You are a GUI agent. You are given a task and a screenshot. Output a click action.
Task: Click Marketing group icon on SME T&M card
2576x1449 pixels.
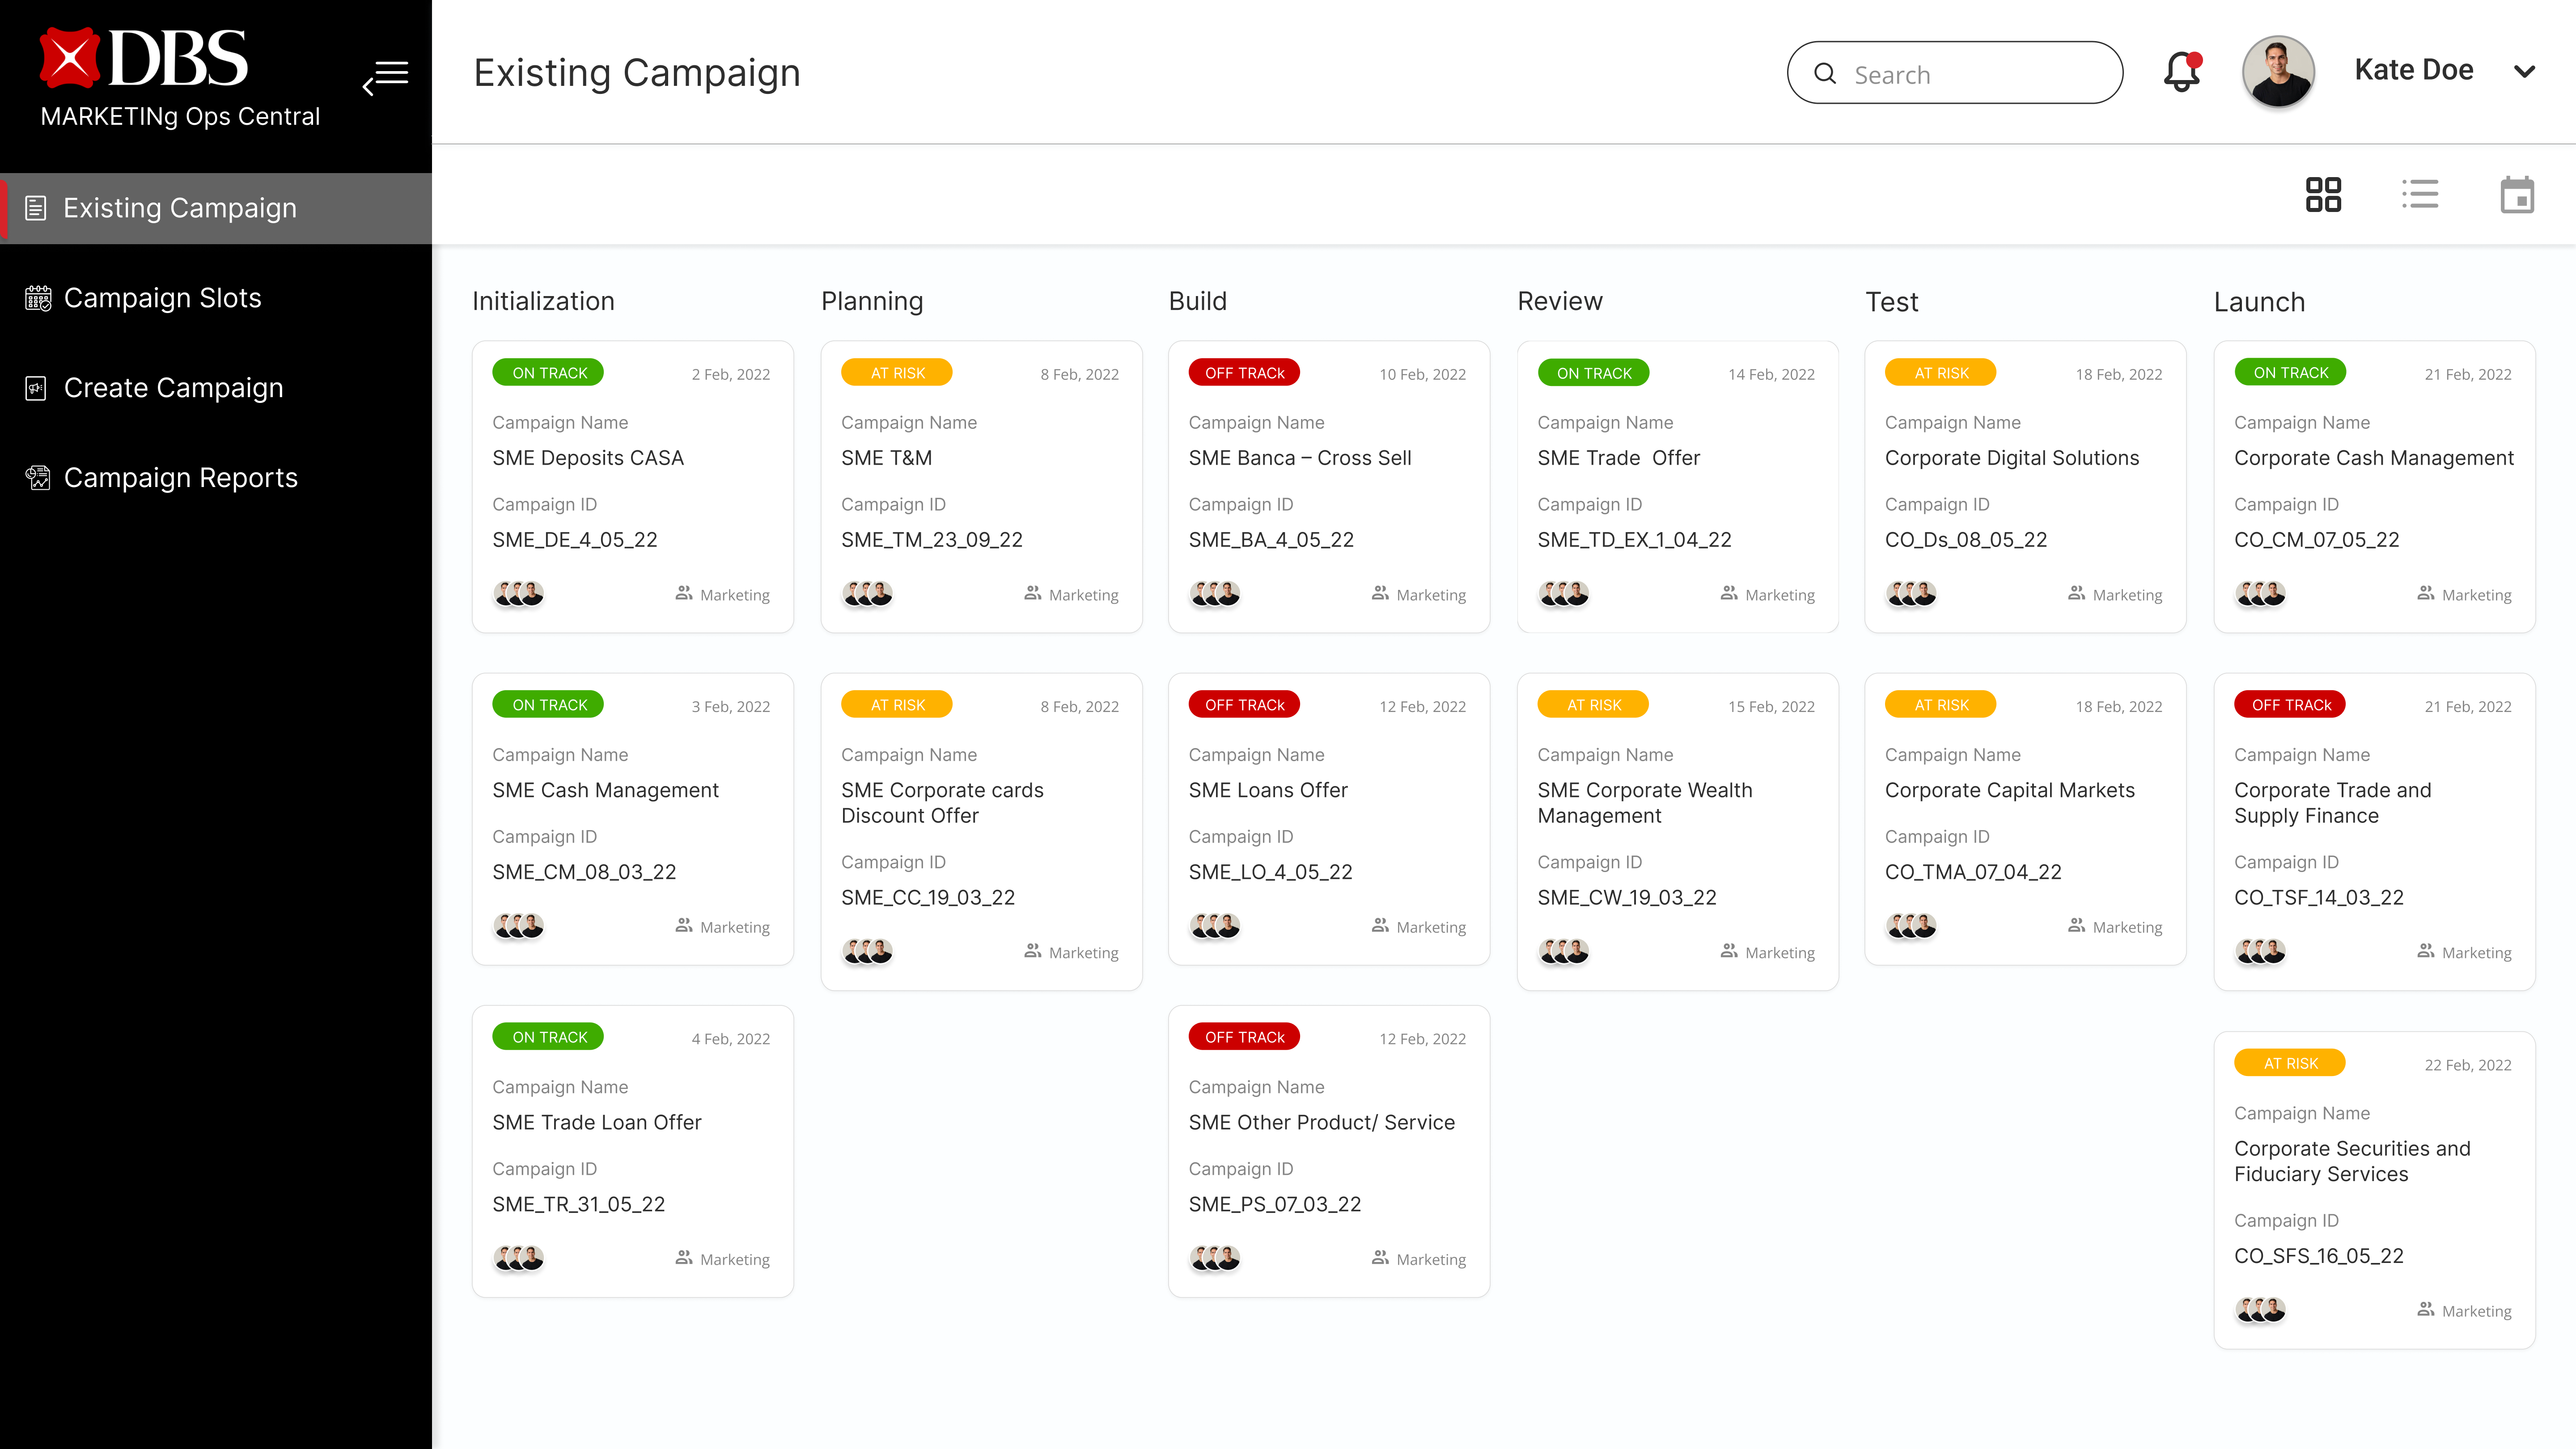coord(1033,593)
